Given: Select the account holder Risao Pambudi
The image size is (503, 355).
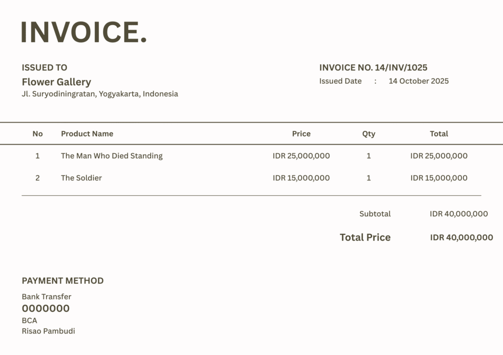Looking at the screenshot, I should pos(48,331).
